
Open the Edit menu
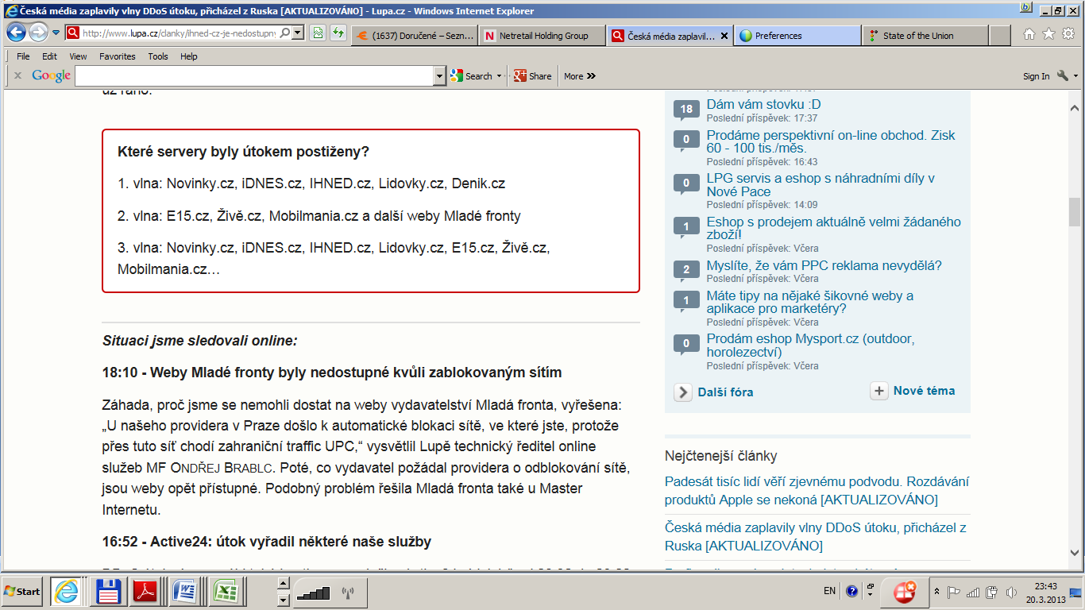pyautogui.click(x=49, y=56)
